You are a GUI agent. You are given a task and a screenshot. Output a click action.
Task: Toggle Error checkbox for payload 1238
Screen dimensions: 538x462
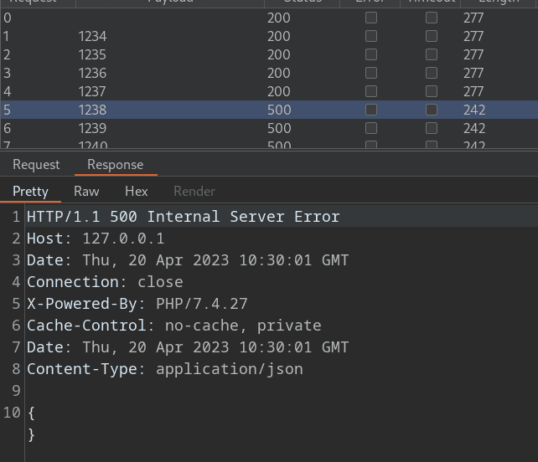point(371,110)
